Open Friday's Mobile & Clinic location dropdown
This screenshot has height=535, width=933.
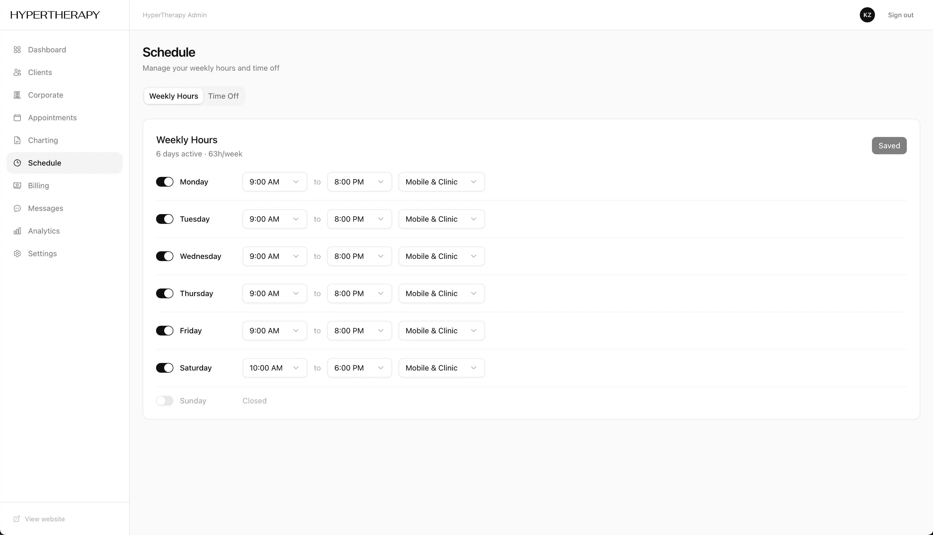(x=441, y=330)
